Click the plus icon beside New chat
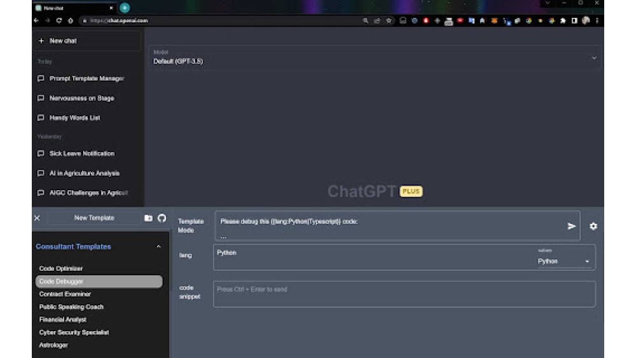The image size is (636, 358). pos(41,41)
